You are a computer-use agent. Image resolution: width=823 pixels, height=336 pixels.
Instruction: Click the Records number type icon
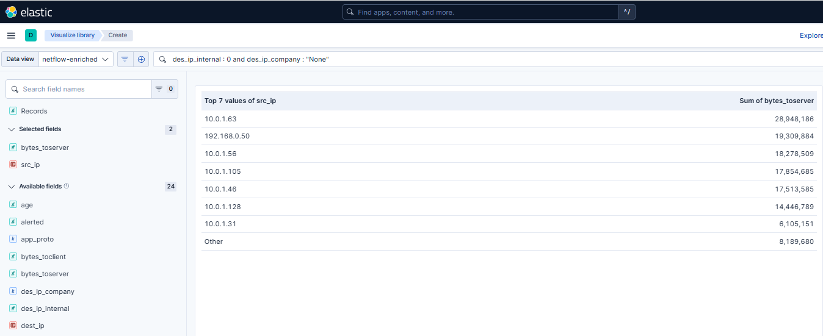[13, 111]
